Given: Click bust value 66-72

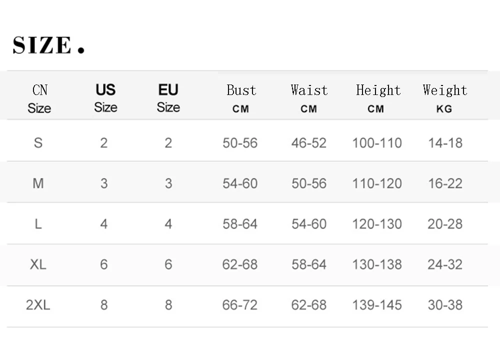Looking at the screenshot, I should click(x=240, y=304).
